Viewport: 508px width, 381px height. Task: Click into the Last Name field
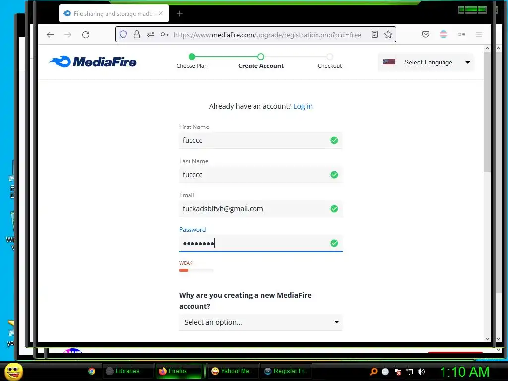261,175
